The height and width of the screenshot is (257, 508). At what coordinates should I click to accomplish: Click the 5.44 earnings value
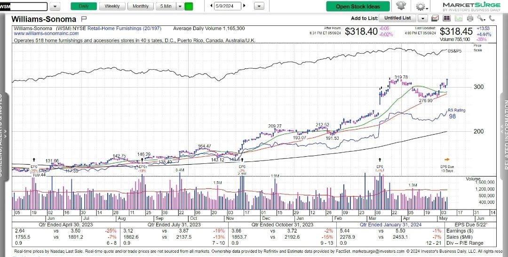click(344, 231)
